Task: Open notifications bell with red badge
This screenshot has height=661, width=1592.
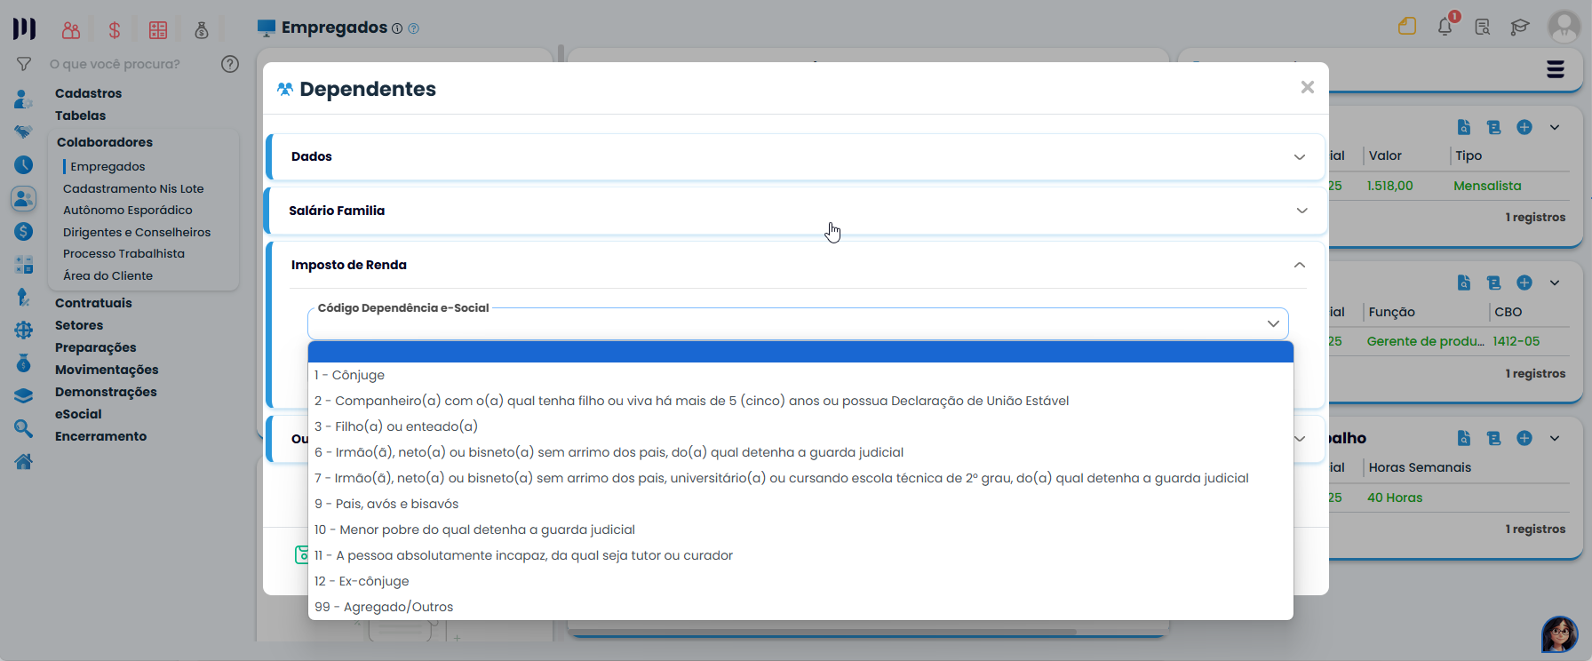Action: click(1446, 25)
